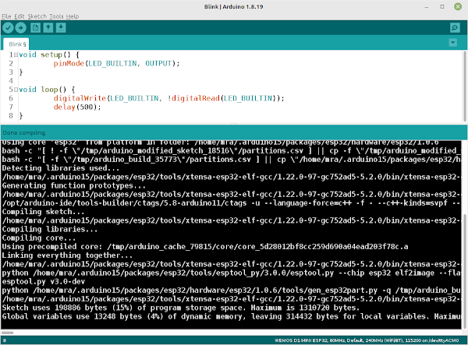The height and width of the screenshot is (345, 468).
Task: Click the 'esptool.py v3.0-dev' console line
Action: (x=43, y=282)
